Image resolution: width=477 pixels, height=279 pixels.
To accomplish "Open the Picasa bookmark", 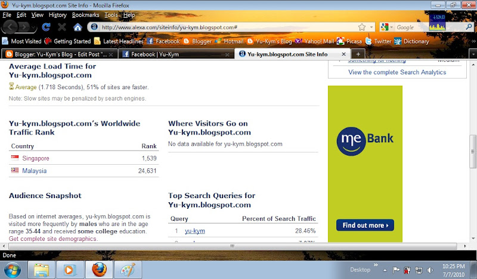I will [349, 41].
